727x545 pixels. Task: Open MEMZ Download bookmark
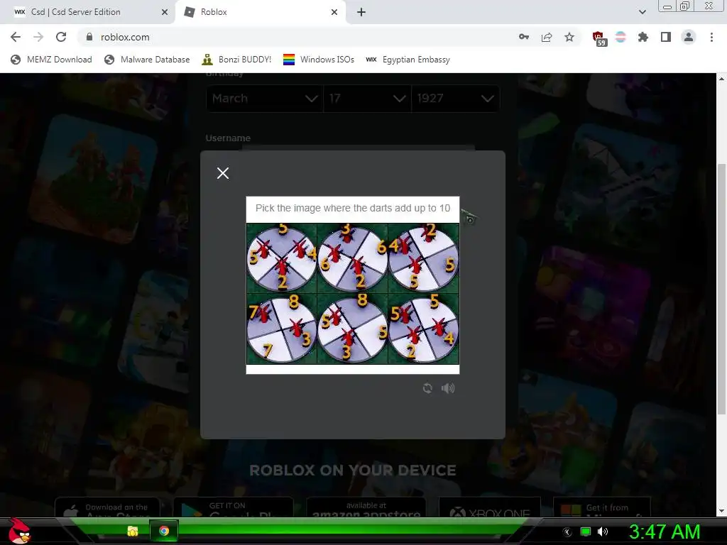(51, 60)
